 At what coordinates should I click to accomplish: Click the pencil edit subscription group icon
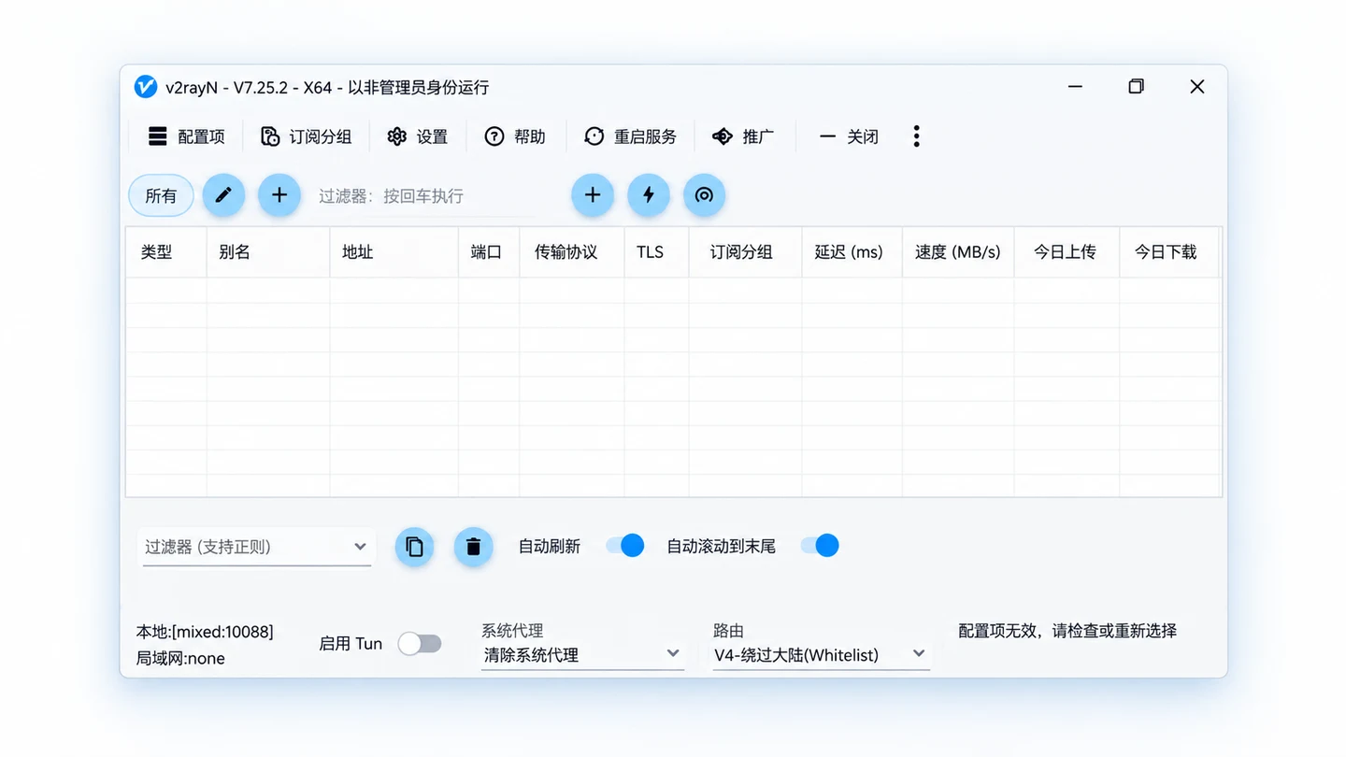(223, 195)
